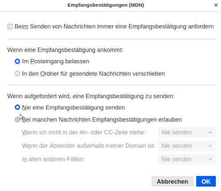Open the 'Absender außerhalb meiner Domain' dropdown
Viewport: 221px width, 191px height.
pos(187,146)
